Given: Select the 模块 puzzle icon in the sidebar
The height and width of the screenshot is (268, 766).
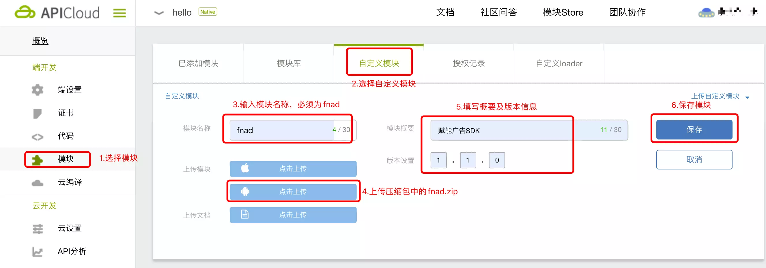Looking at the screenshot, I should (x=37, y=159).
